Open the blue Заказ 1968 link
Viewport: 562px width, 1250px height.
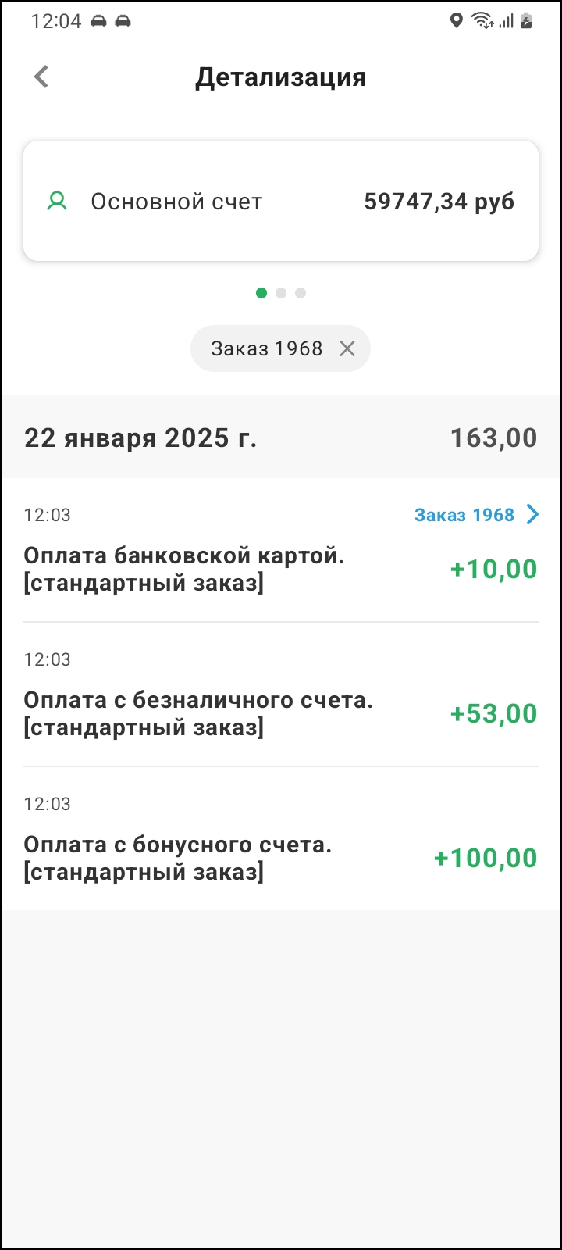coord(464,515)
